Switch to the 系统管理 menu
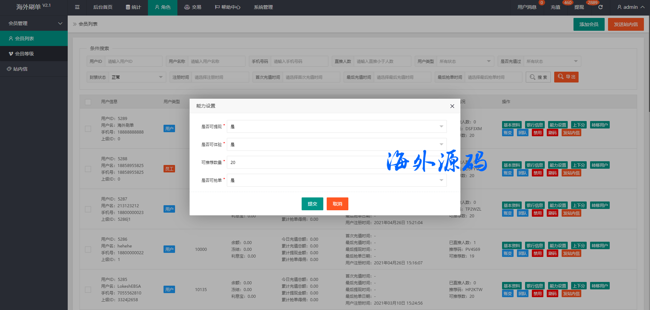Screen dimensions: 650x310 pyautogui.click(x=263, y=7)
